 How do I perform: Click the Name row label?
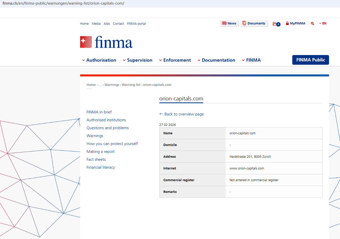coord(168,133)
